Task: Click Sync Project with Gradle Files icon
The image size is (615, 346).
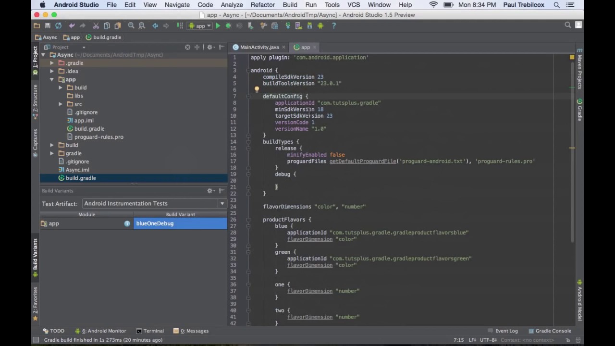Action: [x=288, y=26]
